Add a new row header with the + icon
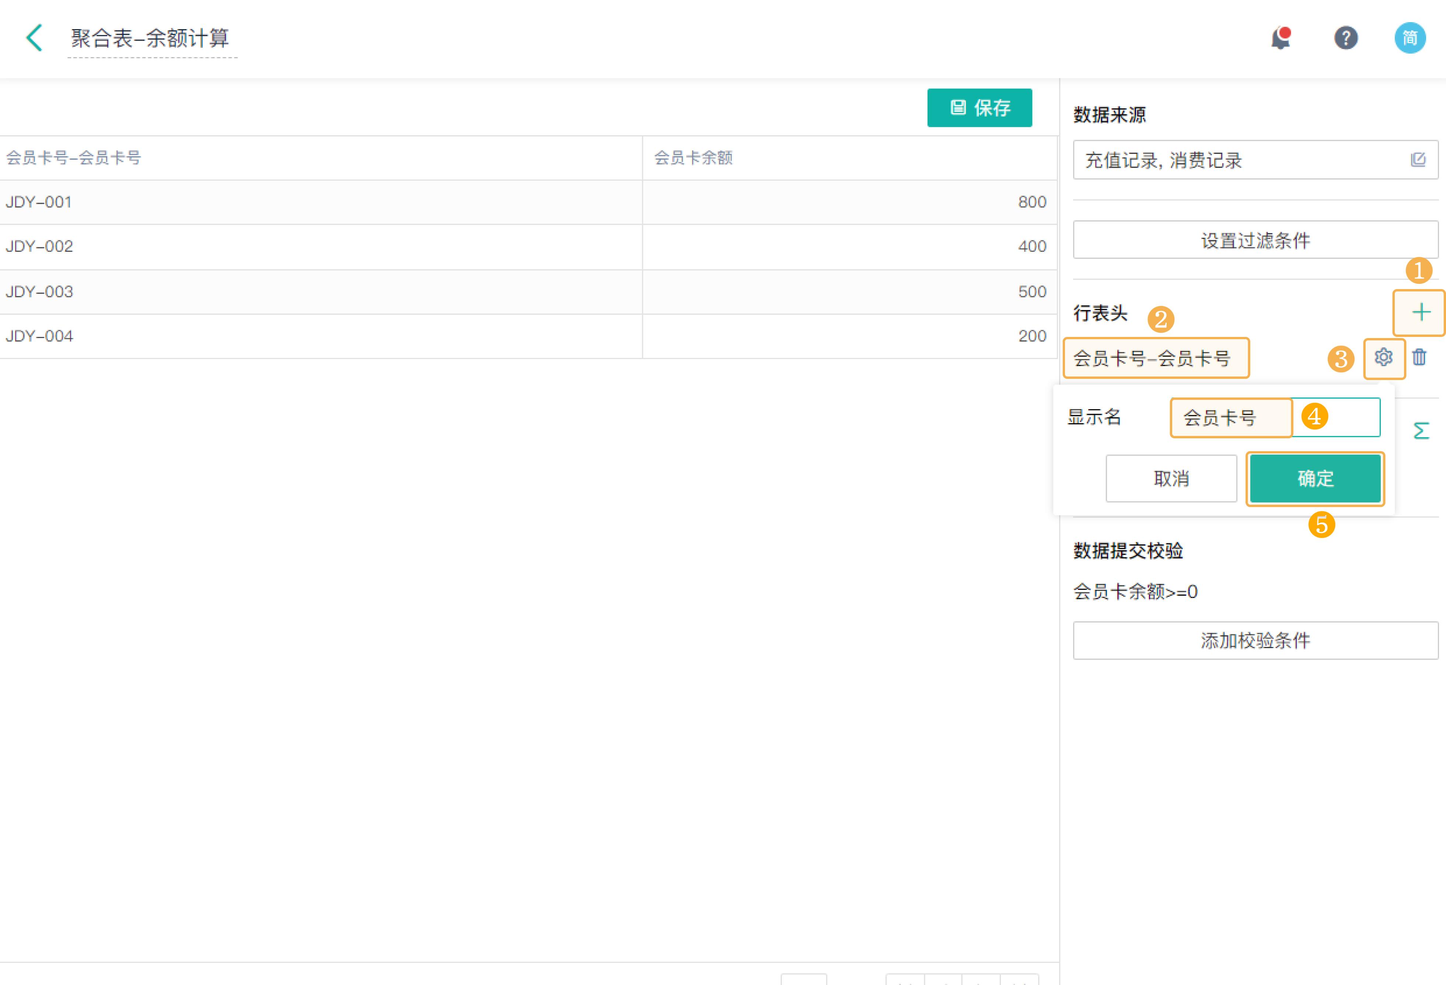 (x=1419, y=312)
